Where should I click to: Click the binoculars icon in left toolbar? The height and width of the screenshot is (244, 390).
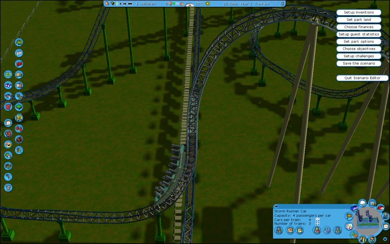click(8, 85)
